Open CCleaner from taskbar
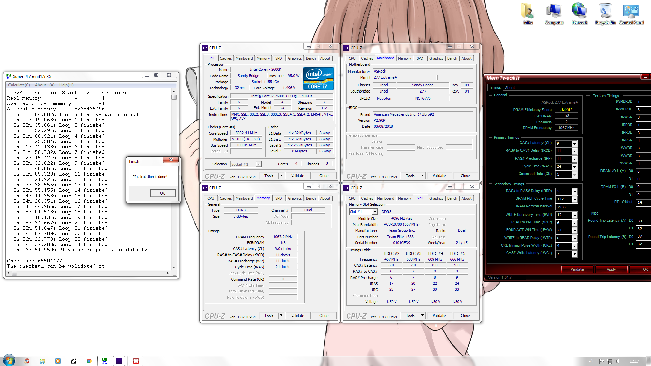 (x=27, y=361)
